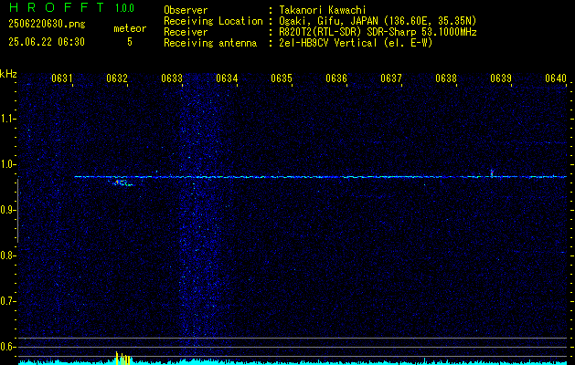Click the Receiver field label
The image size is (575, 365).
coord(186,32)
